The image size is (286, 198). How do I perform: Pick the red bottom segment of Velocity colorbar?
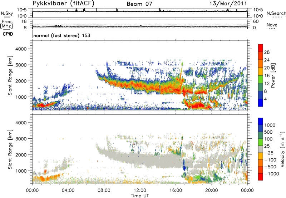click(261, 177)
